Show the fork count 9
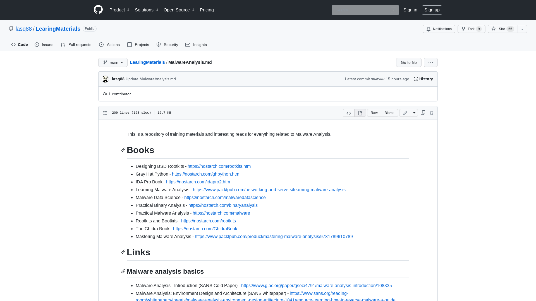The width and height of the screenshot is (536, 301). 479,29
